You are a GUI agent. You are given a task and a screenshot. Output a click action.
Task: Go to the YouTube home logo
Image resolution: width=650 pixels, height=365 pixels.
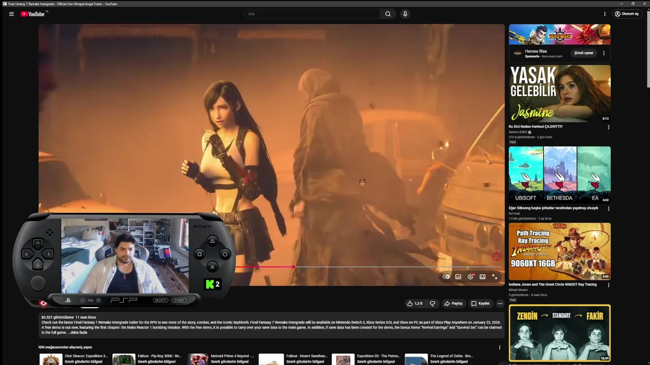[33, 14]
